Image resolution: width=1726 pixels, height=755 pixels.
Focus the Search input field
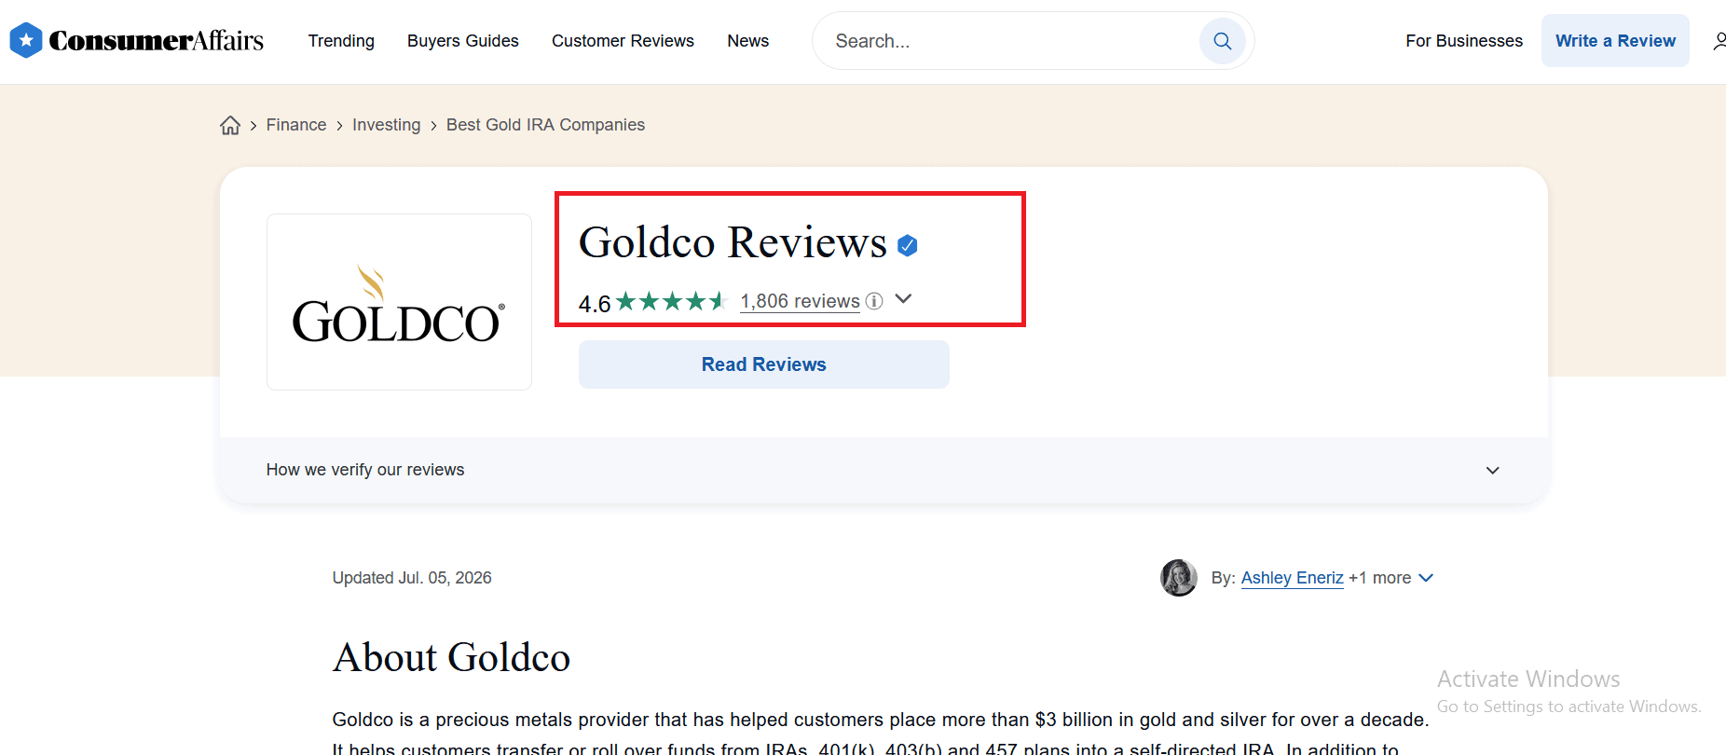[x=1011, y=41]
